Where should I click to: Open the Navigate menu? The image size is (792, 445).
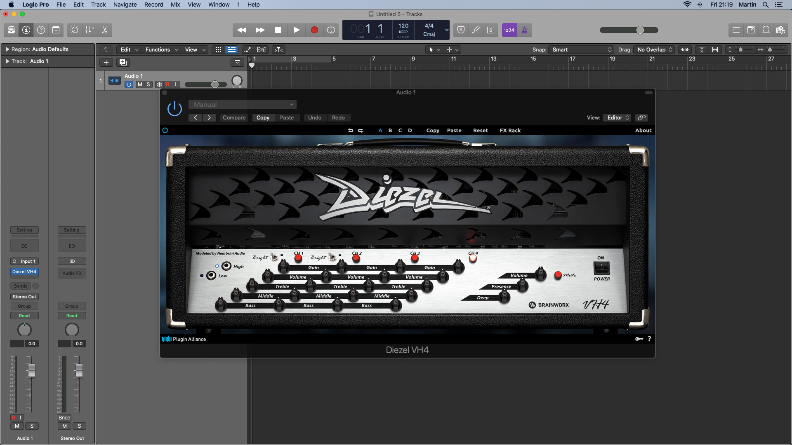125,5
